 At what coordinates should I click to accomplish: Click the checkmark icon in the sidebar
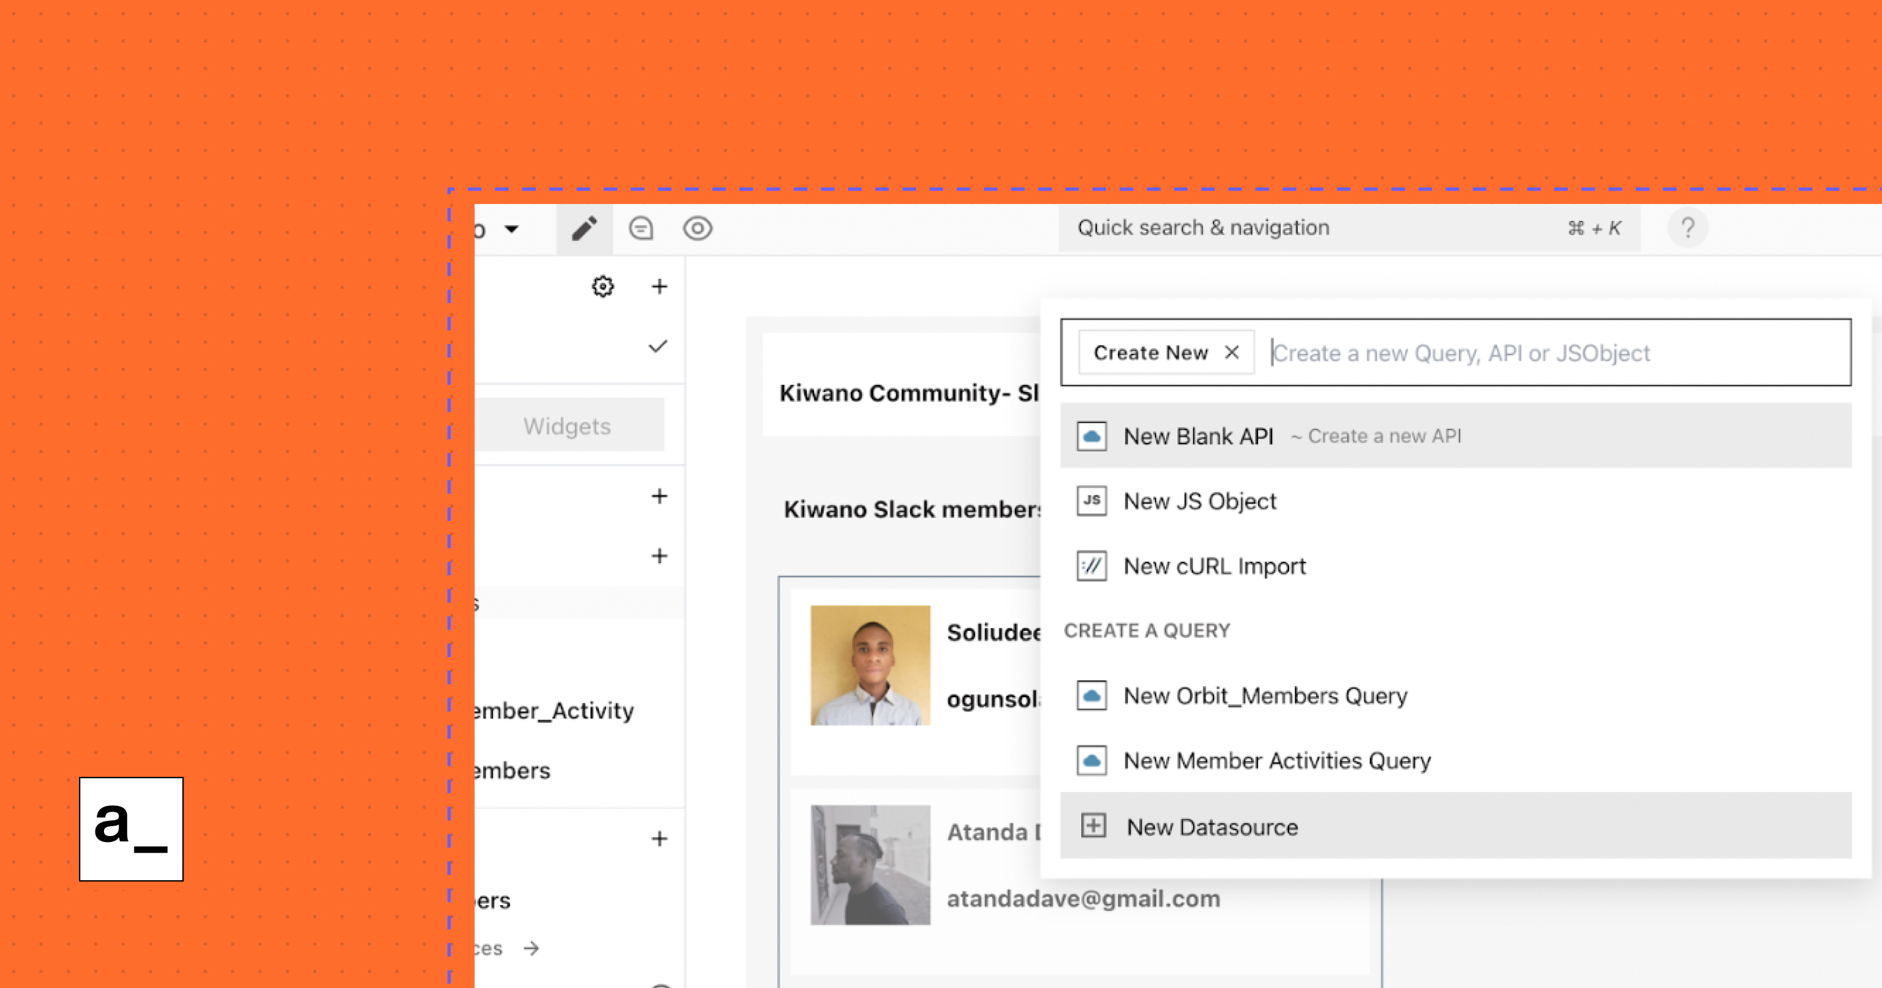[x=657, y=346]
